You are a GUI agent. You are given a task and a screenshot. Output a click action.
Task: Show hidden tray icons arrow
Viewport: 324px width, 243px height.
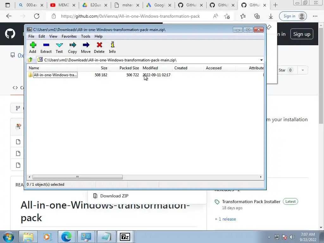click(269, 237)
